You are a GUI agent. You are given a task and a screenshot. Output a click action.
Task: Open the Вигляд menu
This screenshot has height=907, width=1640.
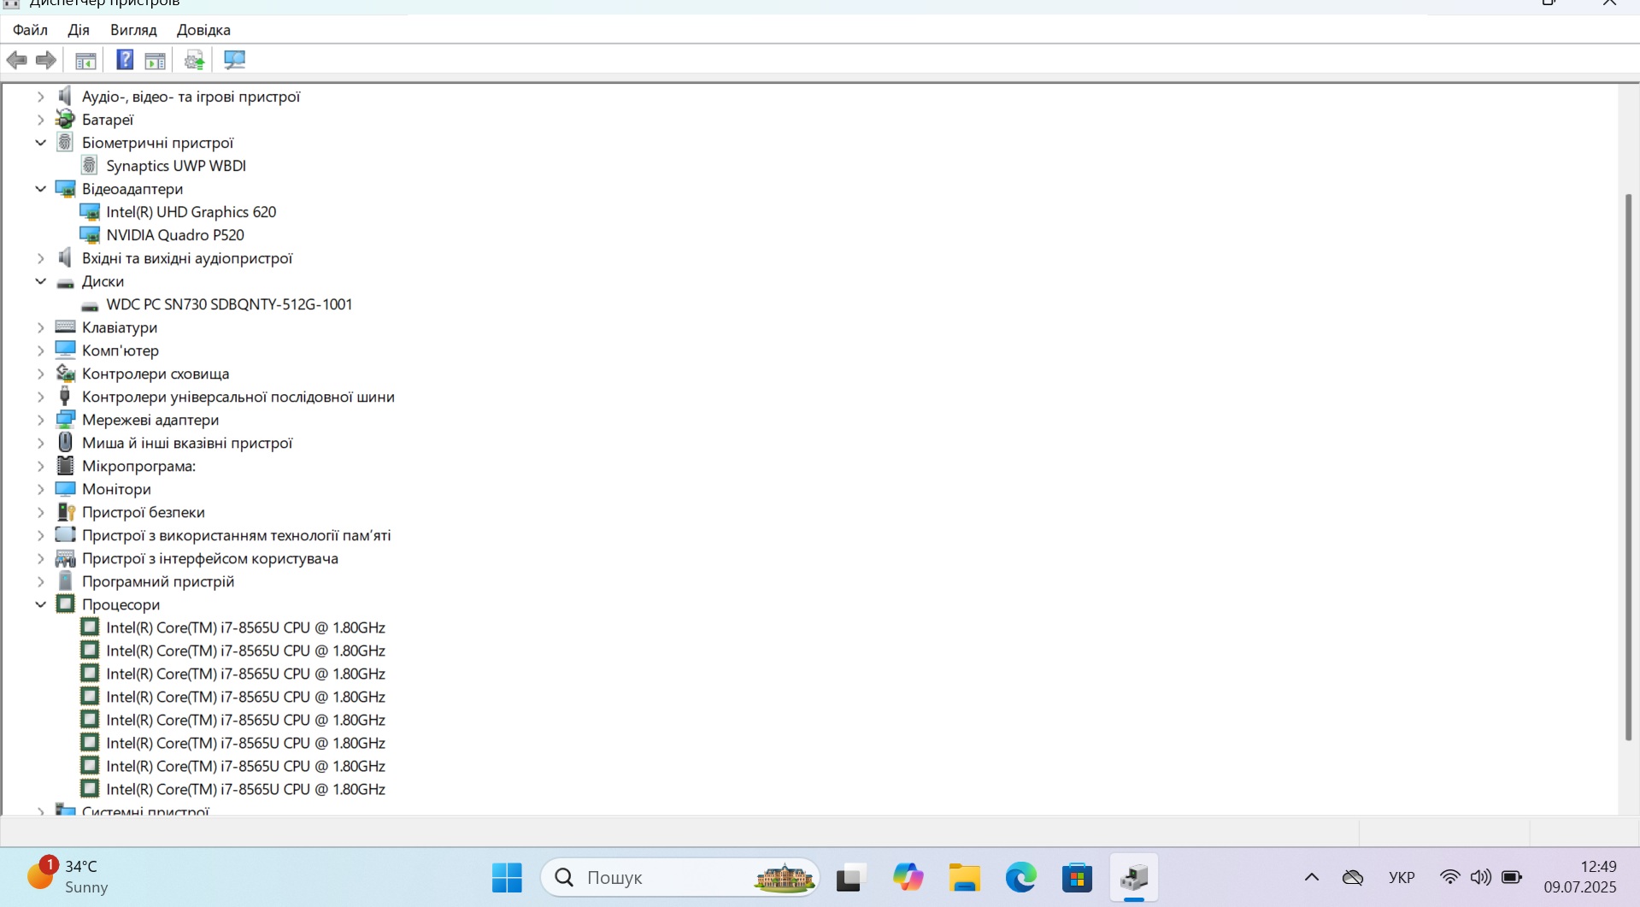pyautogui.click(x=133, y=30)
